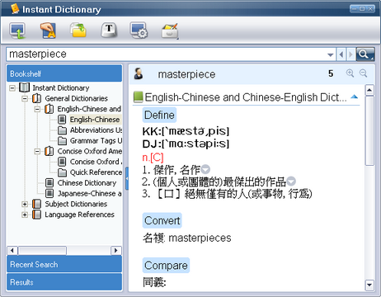Viewport: 381px width, 297px height.
Task: Click the bookshelf horizontal scrollbar right arrow
Action: [x=115, y=250]
